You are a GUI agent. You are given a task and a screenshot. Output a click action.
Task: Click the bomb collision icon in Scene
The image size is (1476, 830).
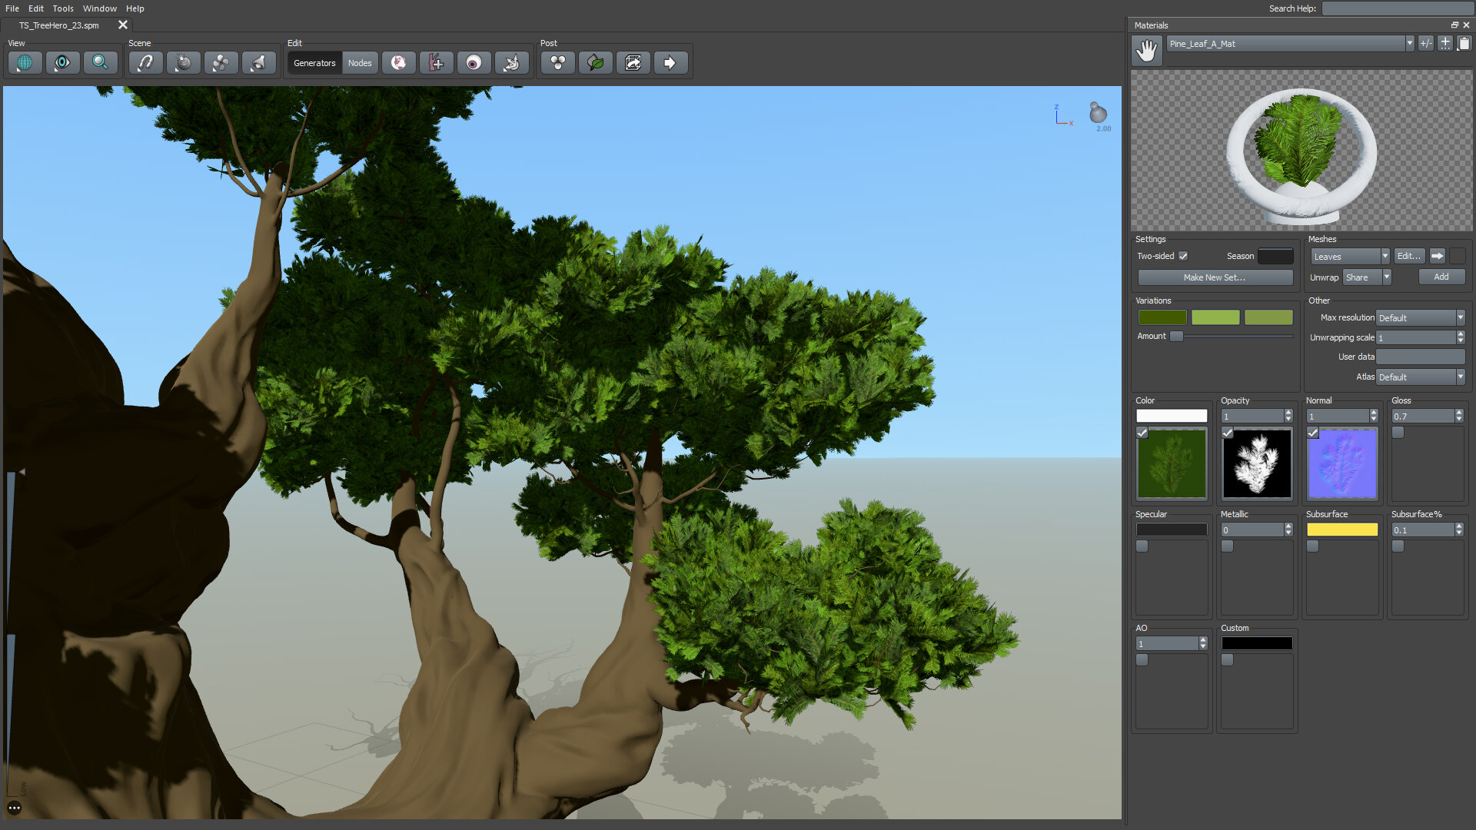point(183,63)
